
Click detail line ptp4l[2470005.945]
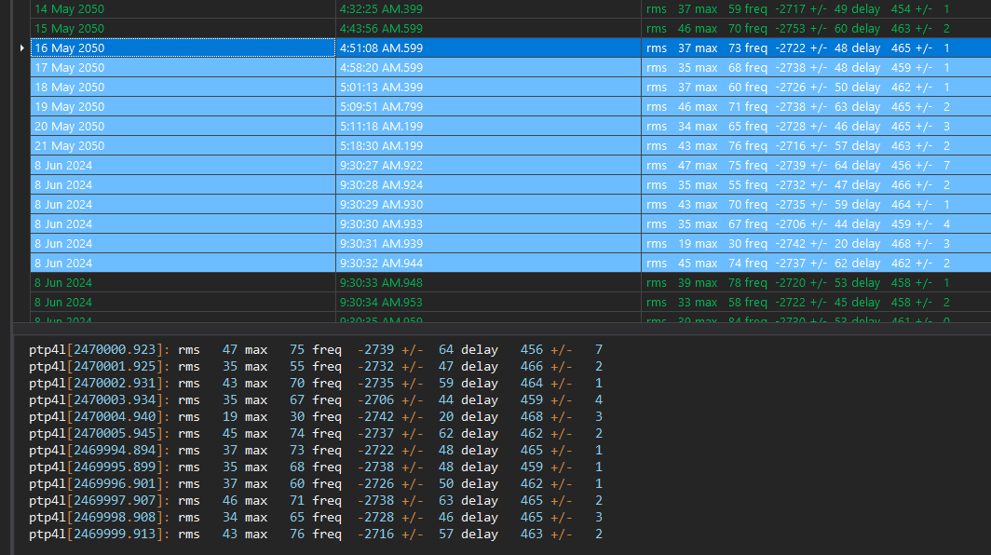pos(316,434)
